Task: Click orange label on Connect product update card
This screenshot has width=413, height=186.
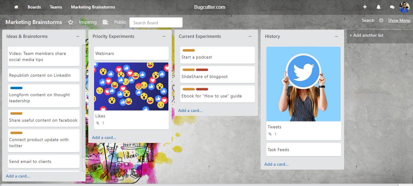Action: [x=17, y=133]
